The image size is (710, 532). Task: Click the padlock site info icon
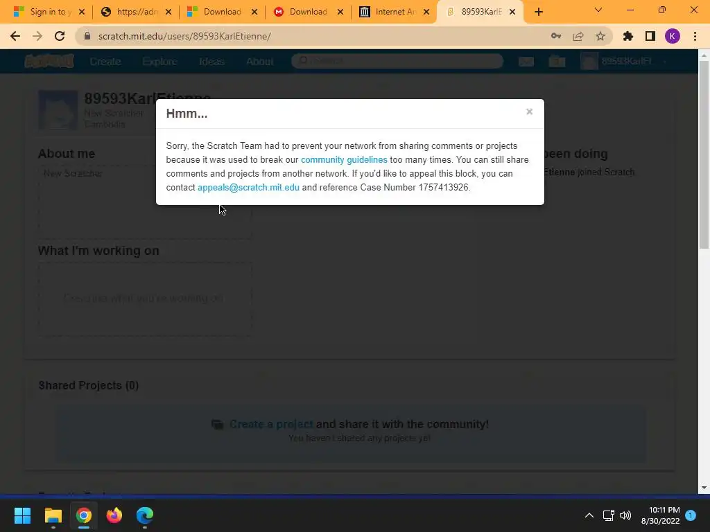pos(87,36)
